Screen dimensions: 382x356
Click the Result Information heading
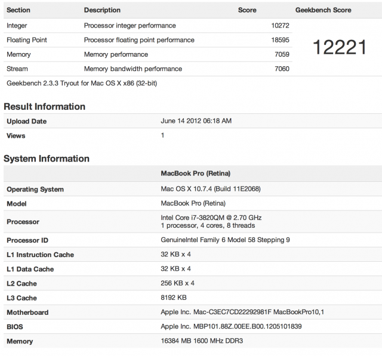pos(44,107)
